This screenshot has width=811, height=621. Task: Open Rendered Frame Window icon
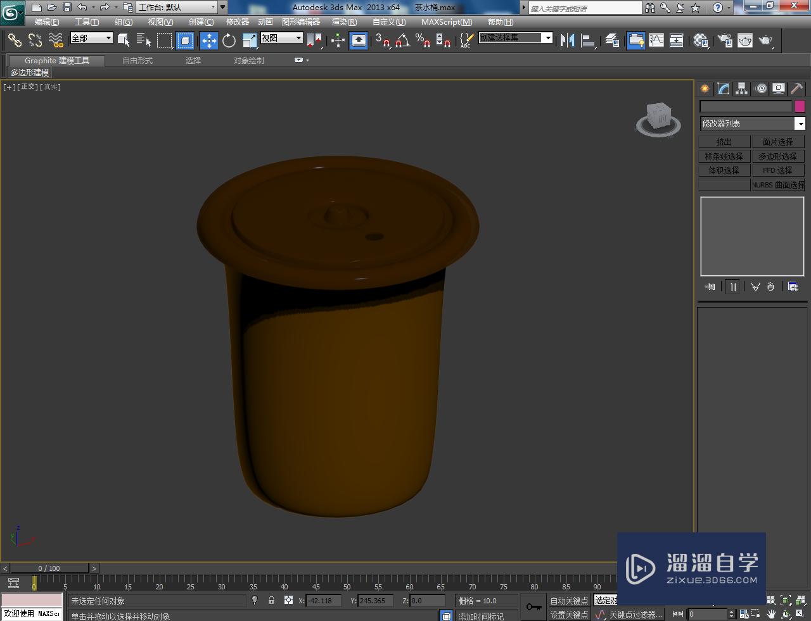[x=745, y=41]
